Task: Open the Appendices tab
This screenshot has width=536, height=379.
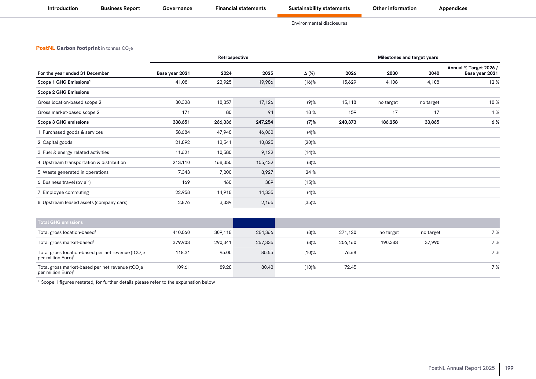Action: coord(453,8)
